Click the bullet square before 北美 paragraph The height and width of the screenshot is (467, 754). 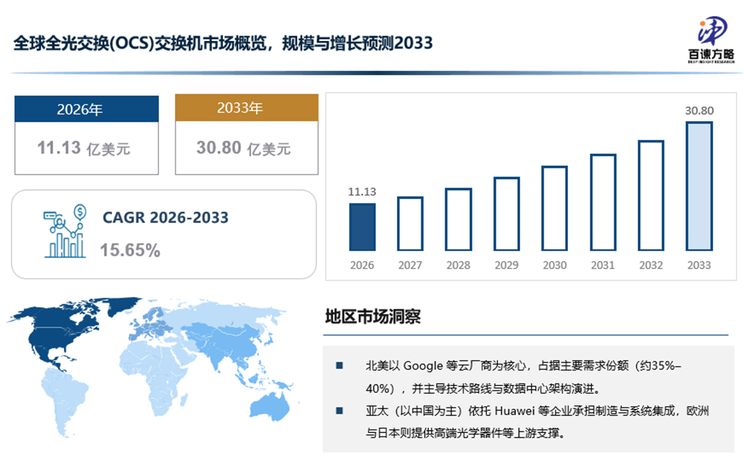click(x=339, y=365)
